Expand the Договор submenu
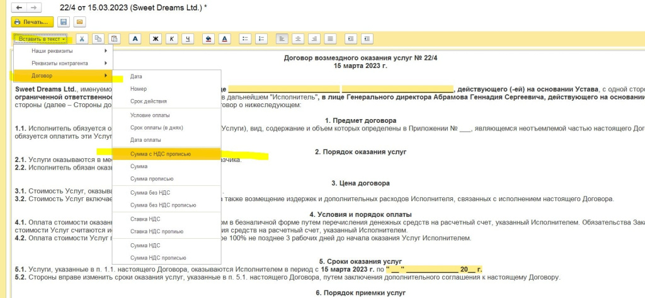645x298 pixels. pyautogui.click(x=63, y=76)
